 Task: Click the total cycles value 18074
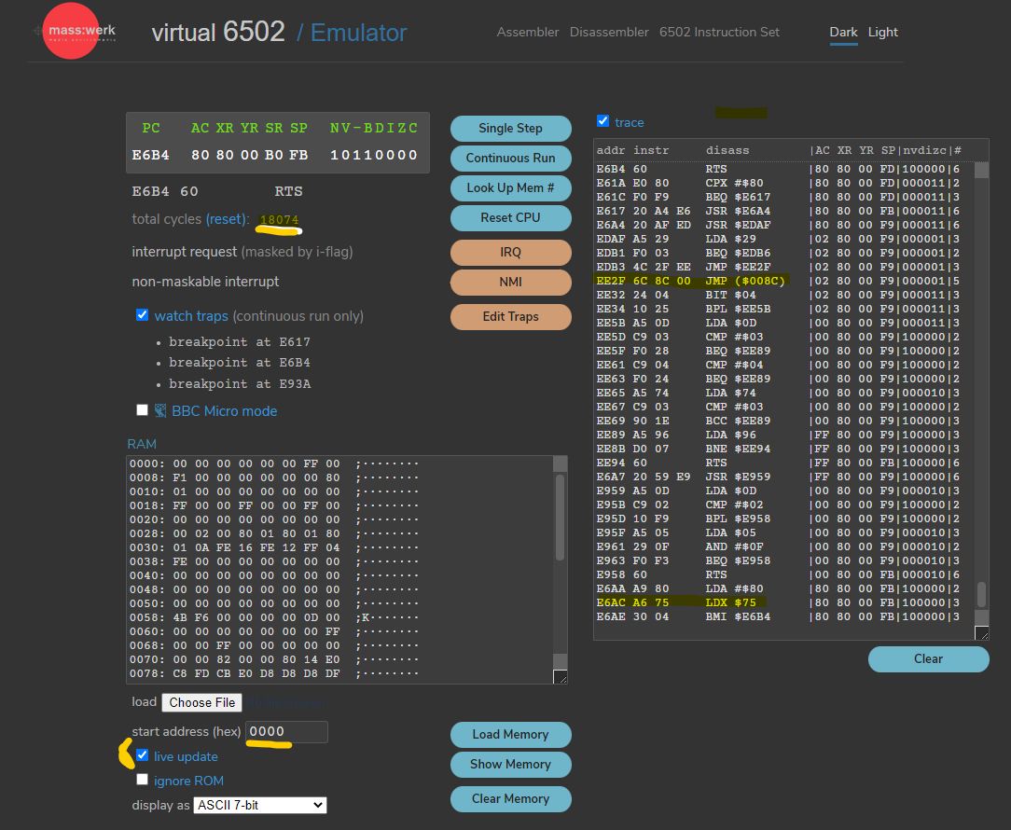tap(279, 219)
